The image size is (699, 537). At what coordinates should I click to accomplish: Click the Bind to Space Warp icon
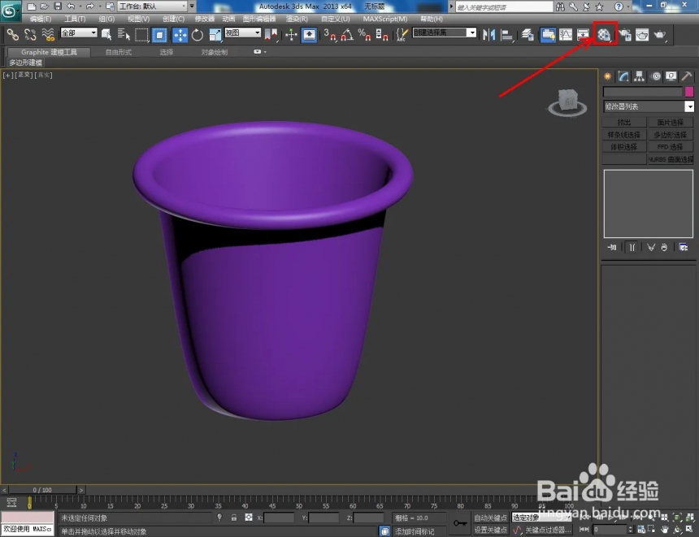(48, 34)
